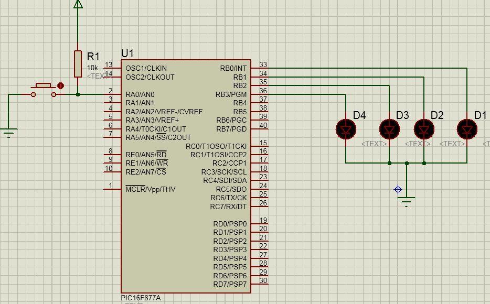Click the U1 reference label

click(x=127, y=53)
